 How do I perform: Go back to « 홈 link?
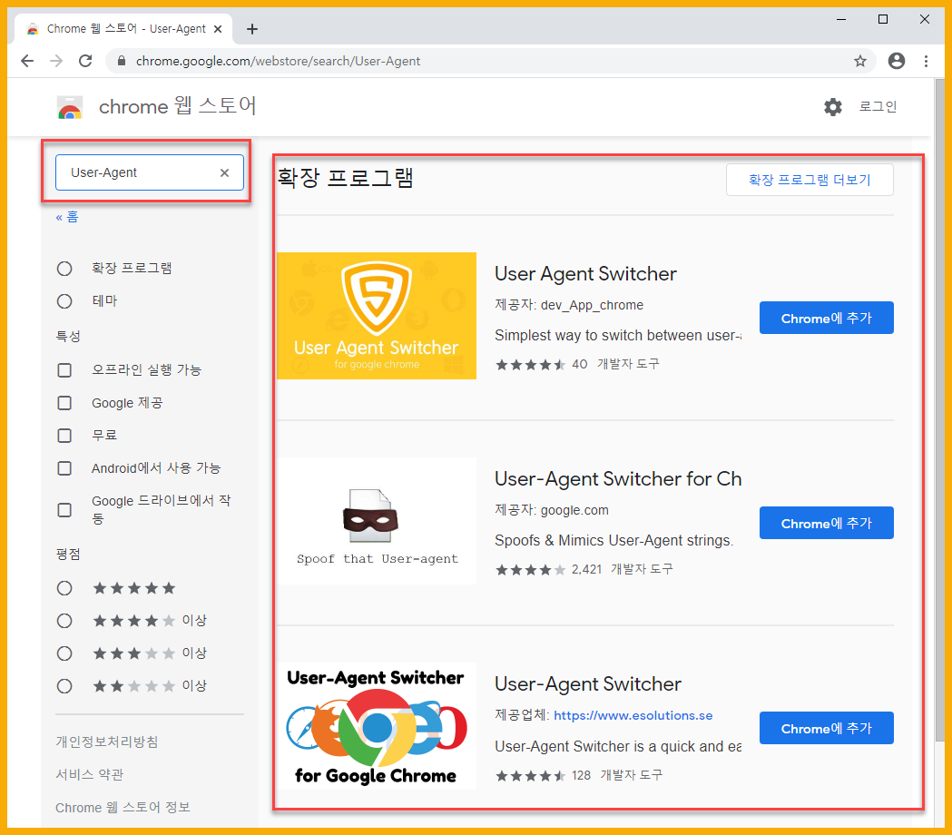[67, 217]
